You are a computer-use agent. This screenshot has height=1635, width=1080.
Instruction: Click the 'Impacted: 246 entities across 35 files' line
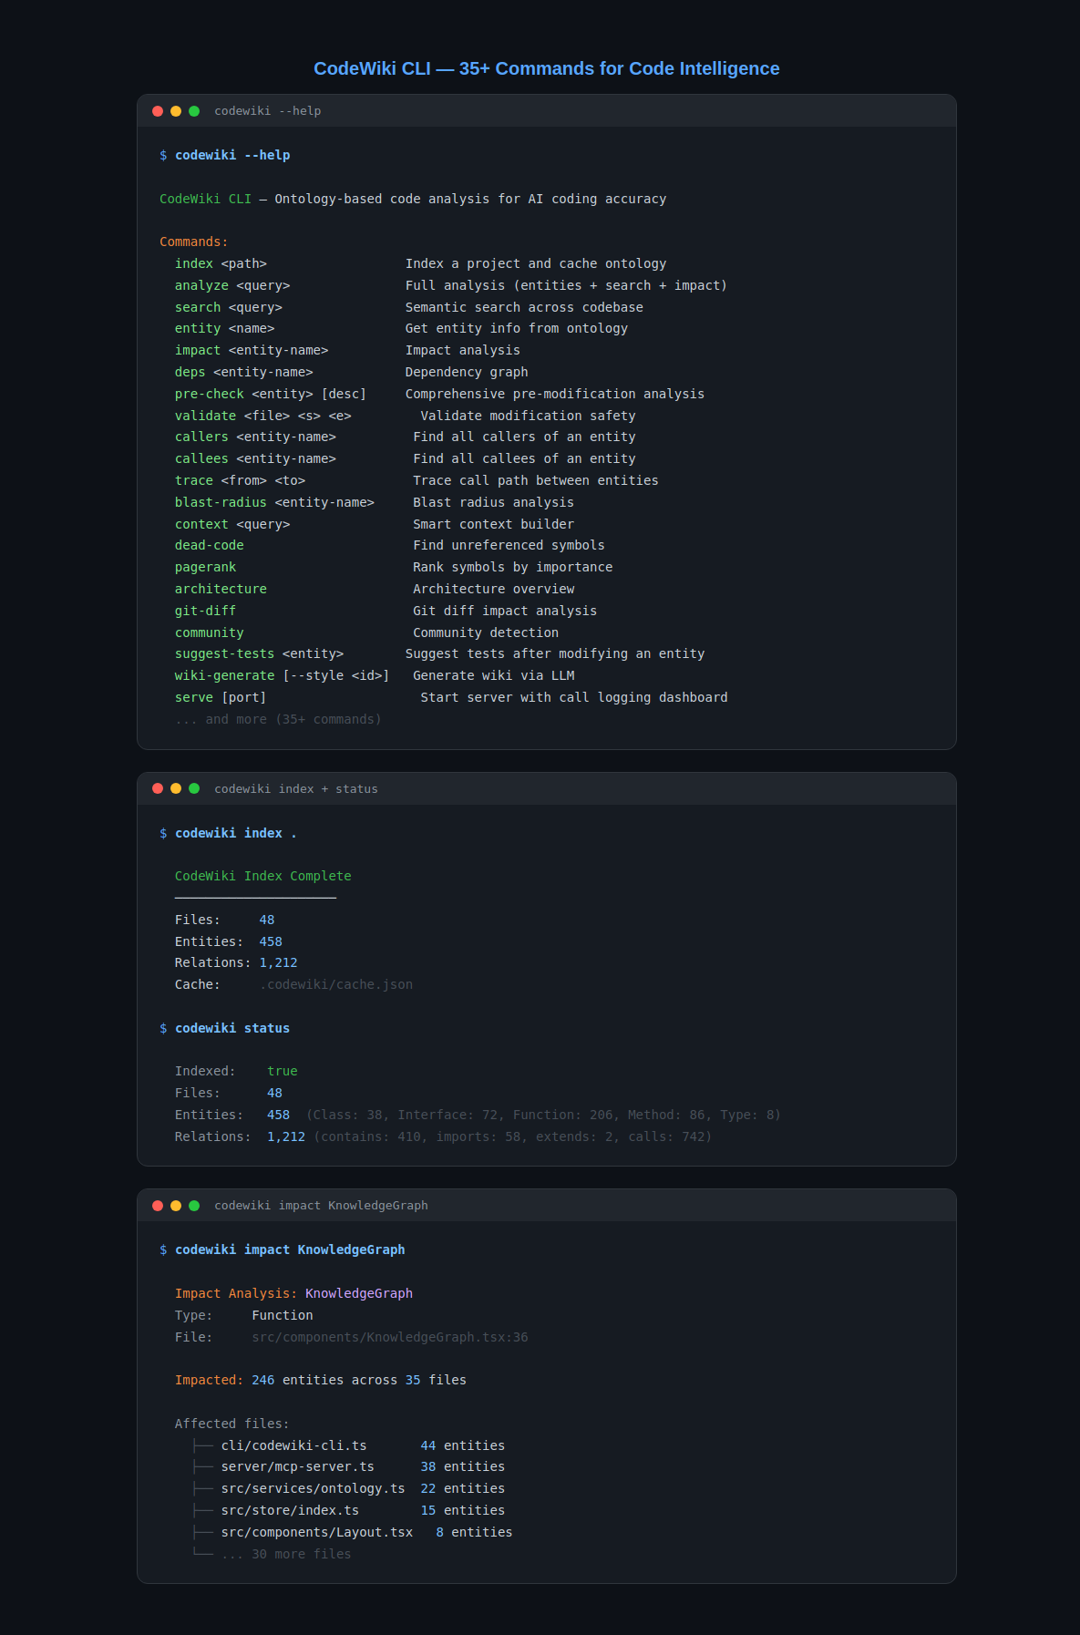point(321,1381)
